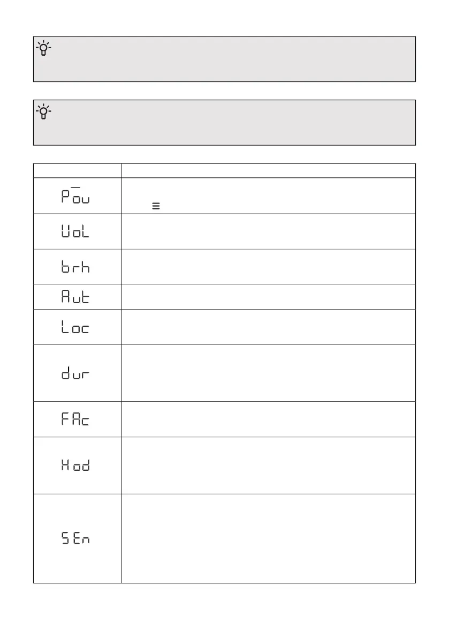Click the description cell beside the "dur" symbol

pos(268,373)
